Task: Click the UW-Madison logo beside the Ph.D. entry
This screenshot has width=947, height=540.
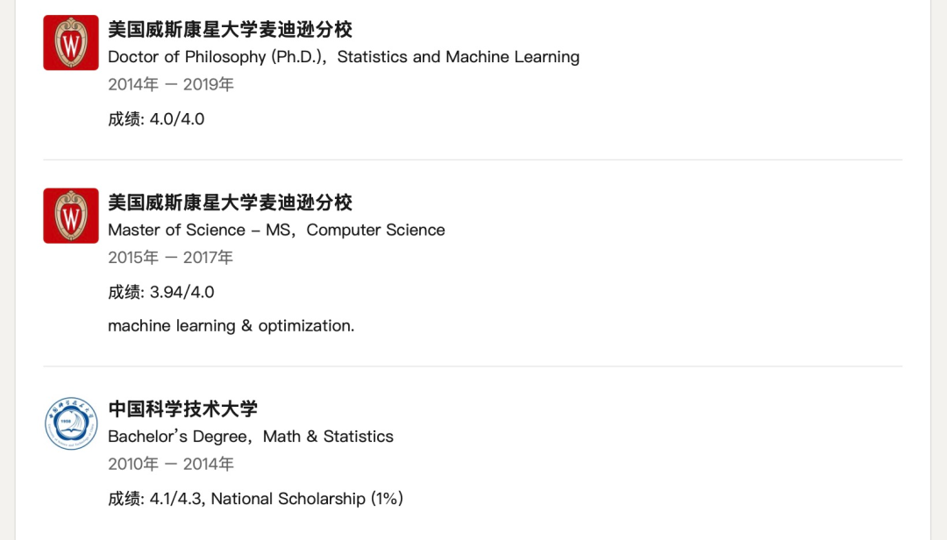Action: pos(71,43)
